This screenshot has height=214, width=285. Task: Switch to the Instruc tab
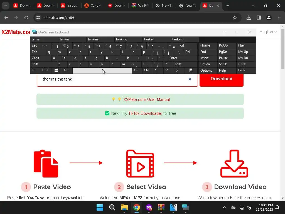69,6
